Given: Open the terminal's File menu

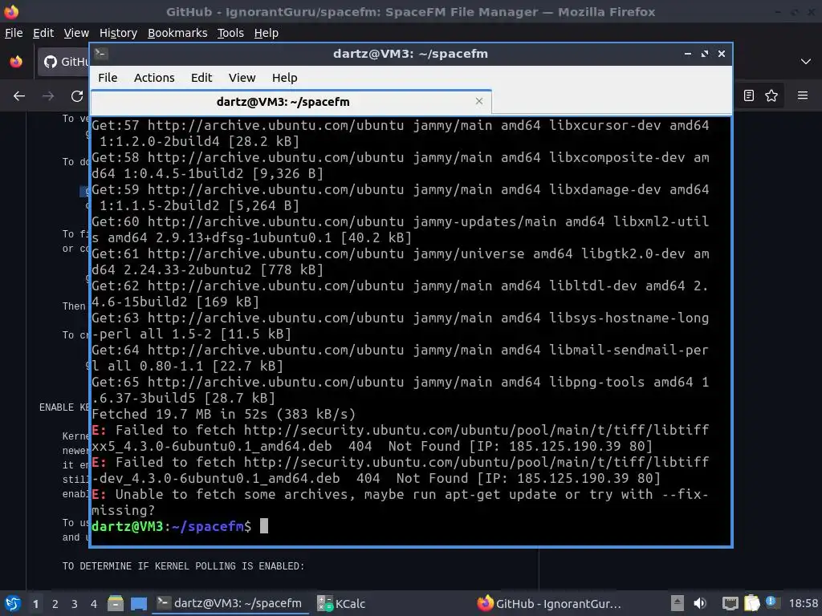Looking at the screenshot, I should [x=108, y=78].
